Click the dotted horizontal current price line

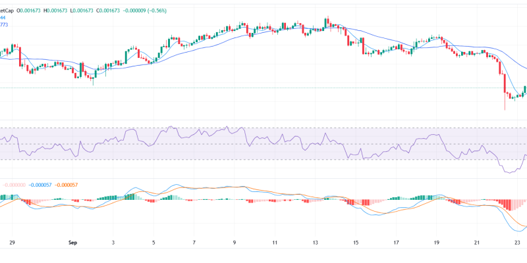pos(263,87)
